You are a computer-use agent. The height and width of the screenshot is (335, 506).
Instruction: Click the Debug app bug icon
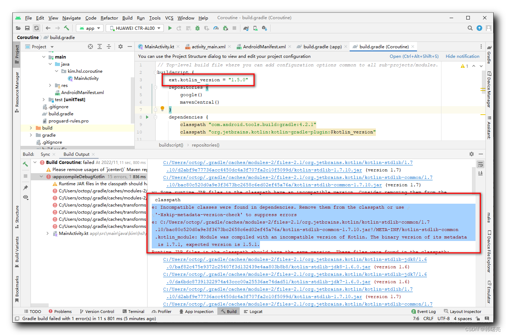click(198, 28)
